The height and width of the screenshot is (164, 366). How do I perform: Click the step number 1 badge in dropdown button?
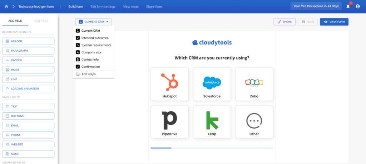coord(81,22)
